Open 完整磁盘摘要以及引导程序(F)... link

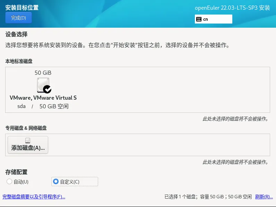[34, 197]
